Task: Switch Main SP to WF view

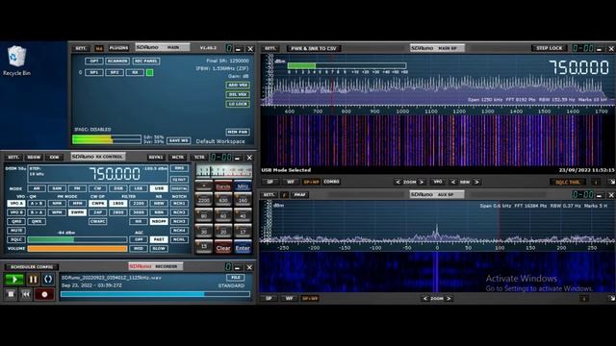Action: point(291,182)
